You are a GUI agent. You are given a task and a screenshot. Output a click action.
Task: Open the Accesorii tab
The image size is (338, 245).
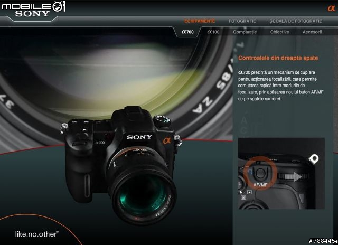[x=312, y=32]
